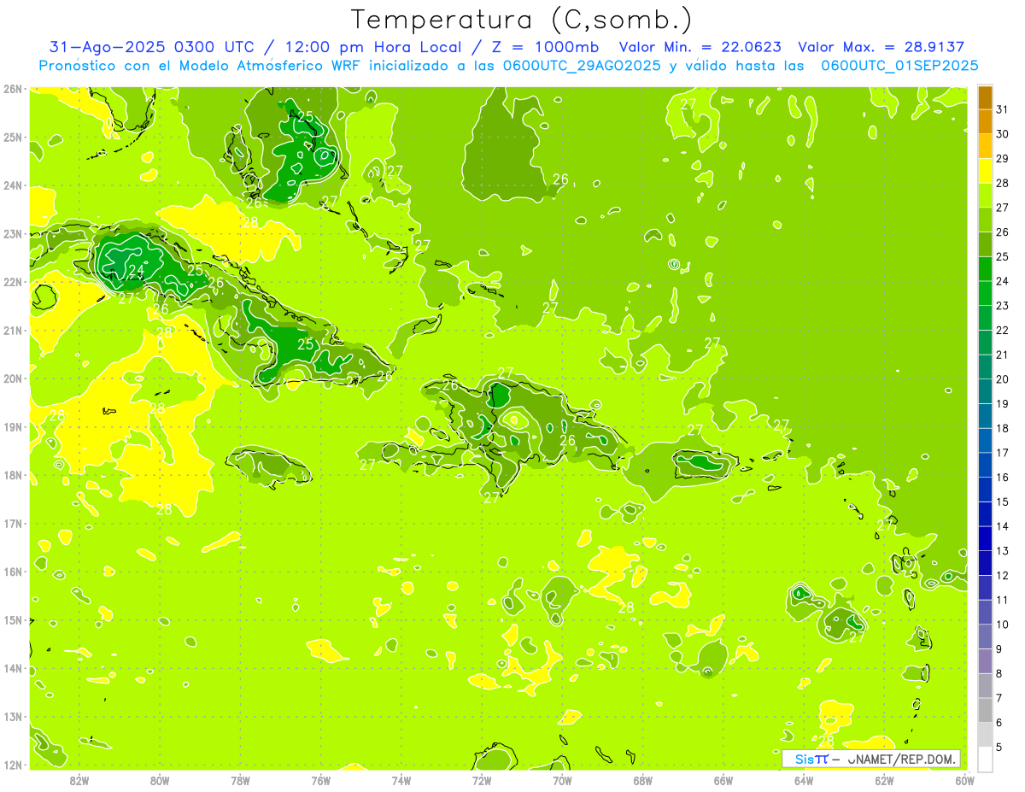This screenshot has height=792, width=1025.
Task: Click the '26N' latitude axis label
Action: (x=12, y=89)
